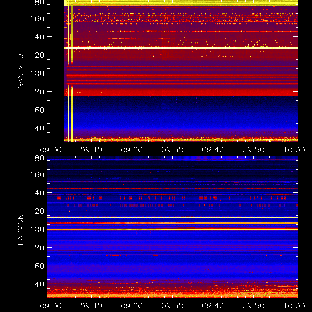The image size is (312, 312).
Task: Choose the 09:40 time label under the Learmonth plot
Action: (x=213, y=306)
